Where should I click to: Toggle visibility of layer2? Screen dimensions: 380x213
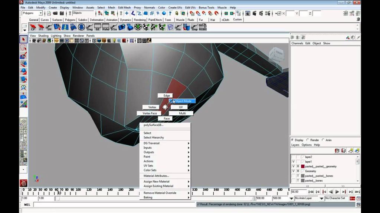point(293,157)
